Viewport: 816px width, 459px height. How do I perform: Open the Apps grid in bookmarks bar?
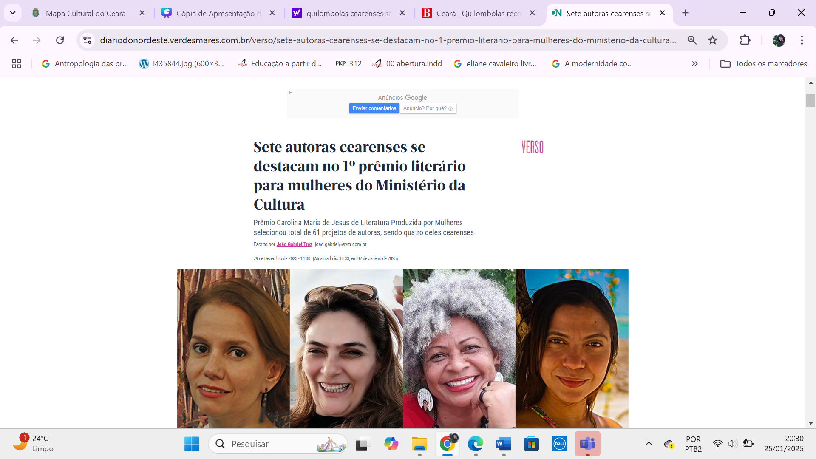[x=17, y=64]
